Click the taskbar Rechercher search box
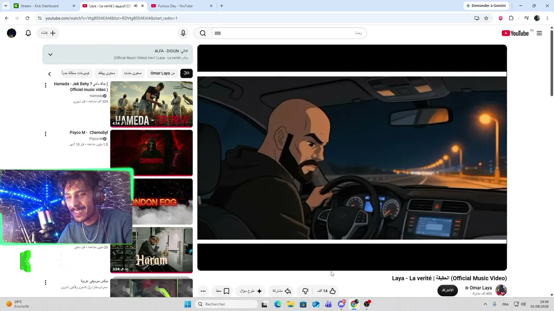 [226, 304]
